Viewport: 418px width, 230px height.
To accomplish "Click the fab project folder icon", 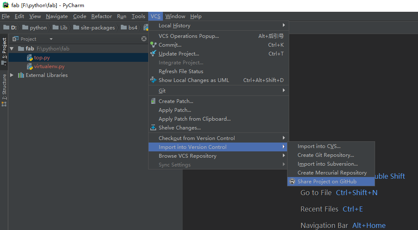I will (21, 48).
